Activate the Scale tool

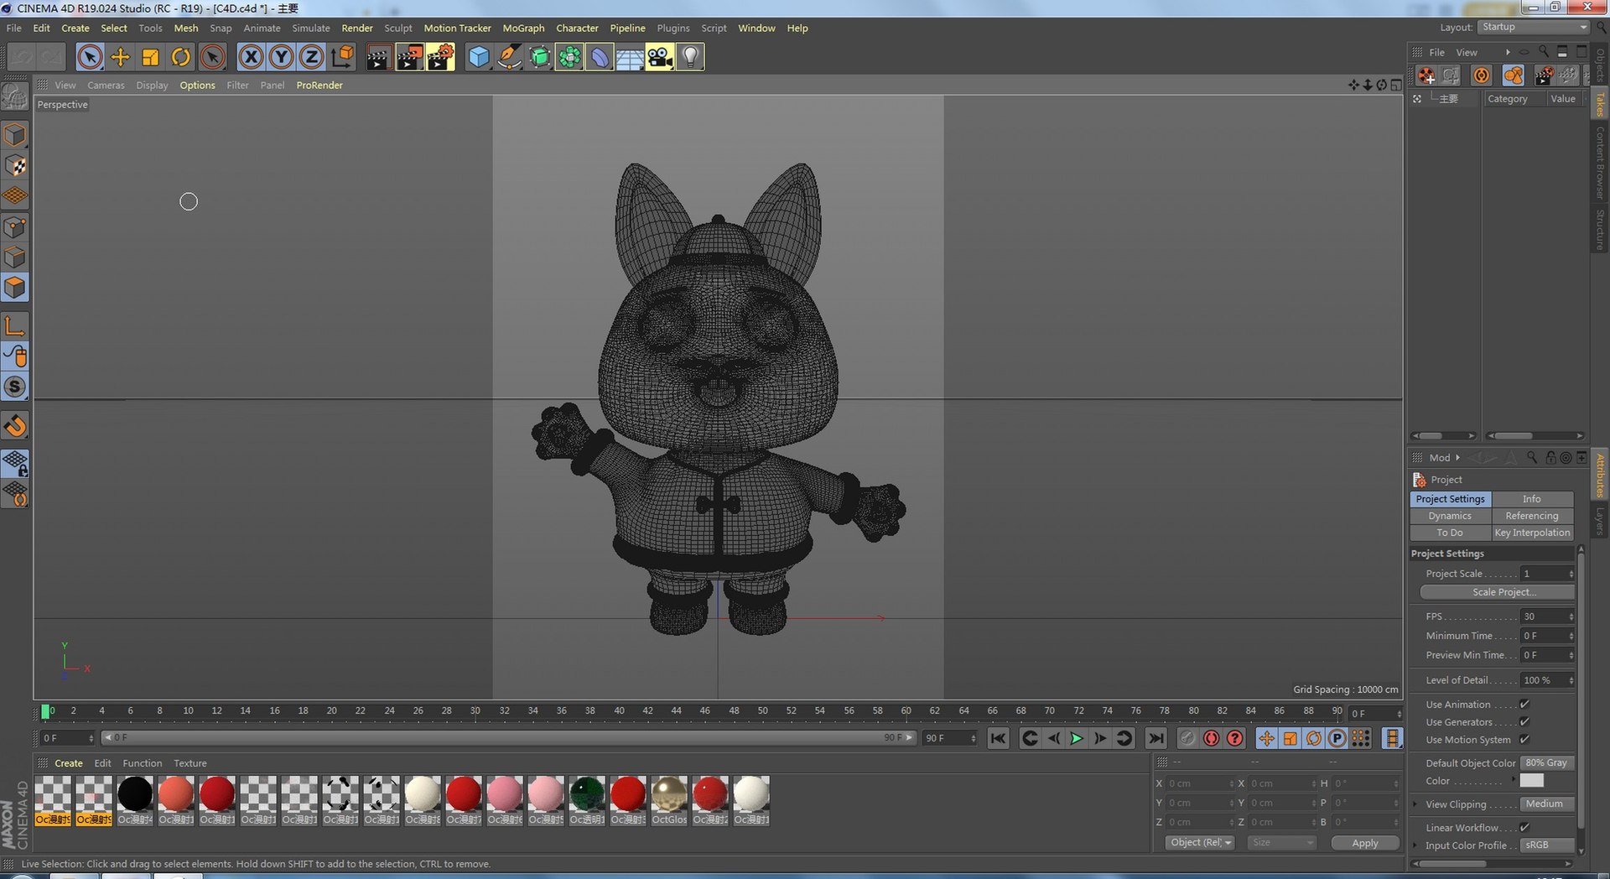(x=151, y=57)
